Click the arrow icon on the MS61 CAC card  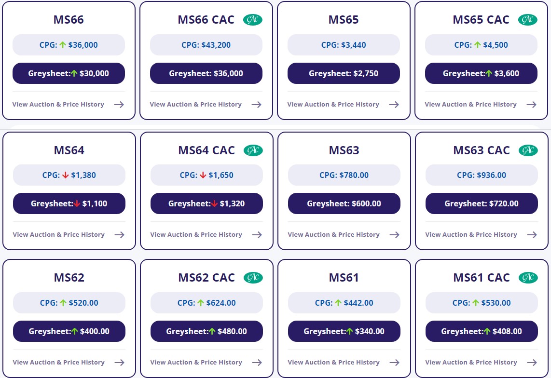click(x=532, y=363)
